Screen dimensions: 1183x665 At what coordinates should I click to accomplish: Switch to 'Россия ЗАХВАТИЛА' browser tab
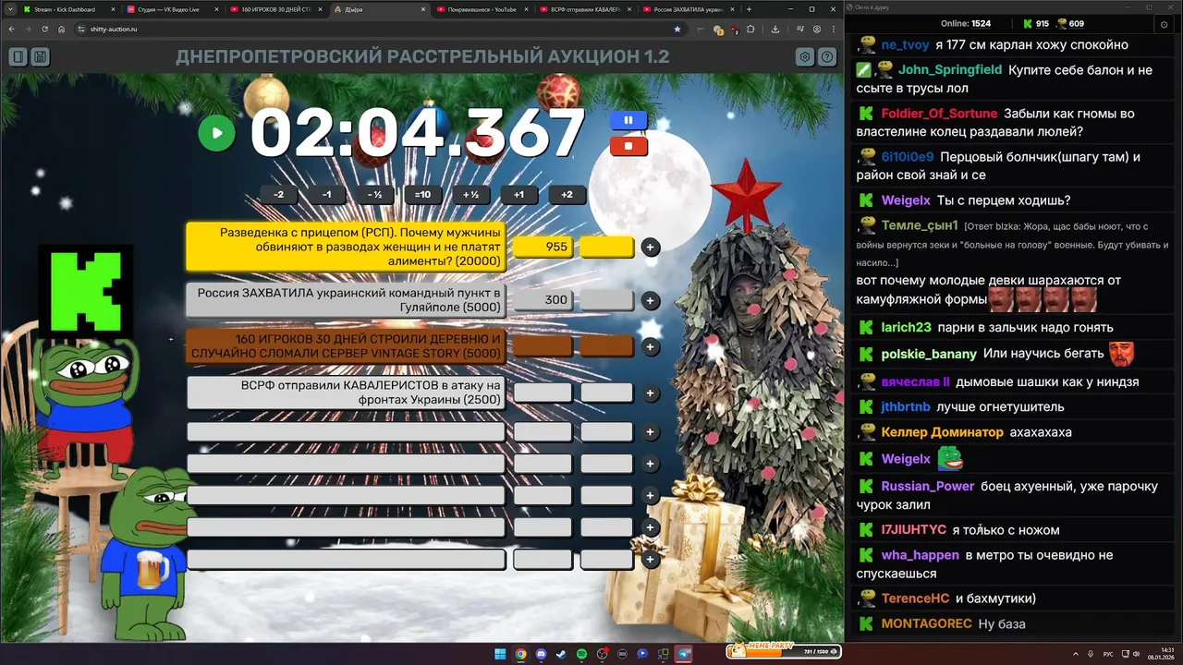(x=687, y=9)
